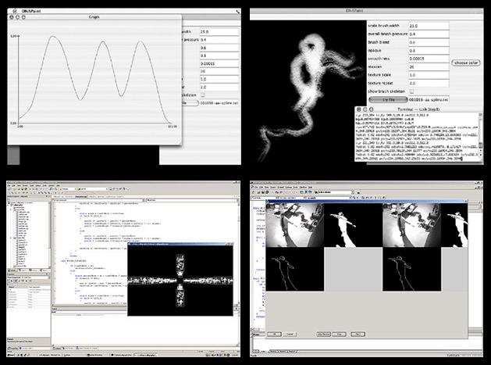Click the first white silhouette image in the dialog
The image size is (491, 365).
(x=353, y=225)
